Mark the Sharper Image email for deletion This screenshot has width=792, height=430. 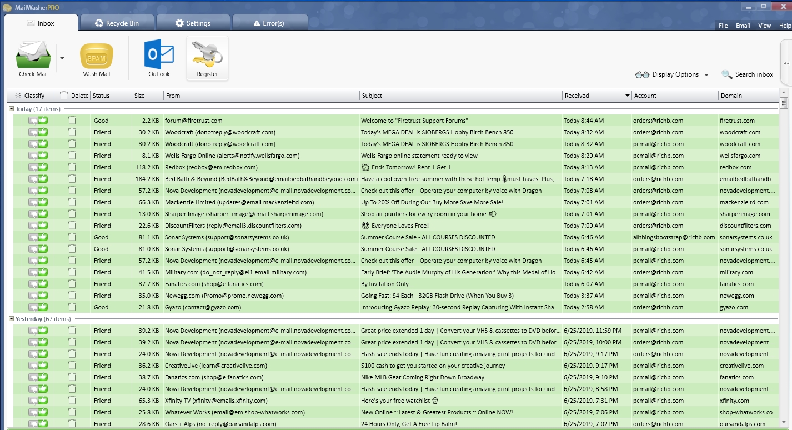[x=72, y=214]
